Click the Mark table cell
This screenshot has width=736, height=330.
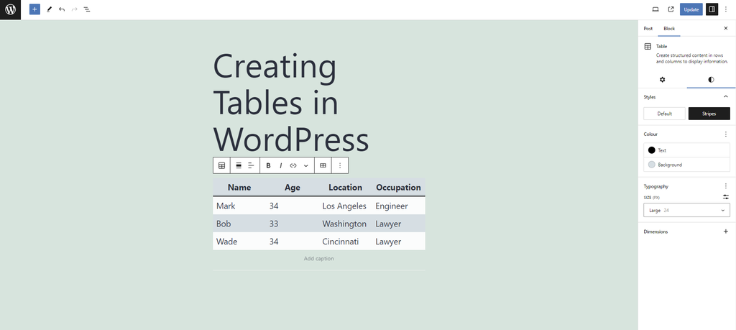pos(239,206)
